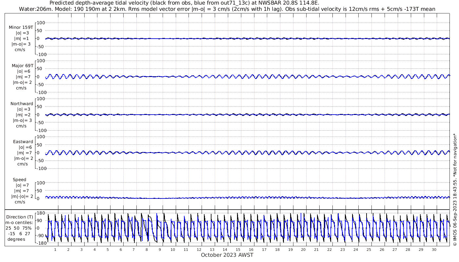Click "|o| =7" in the Speed panel
459x262 pixels.
click(22, 185)
